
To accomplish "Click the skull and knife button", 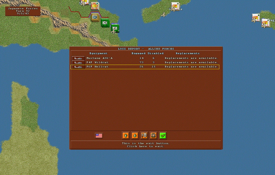I will tap(144, 136).
